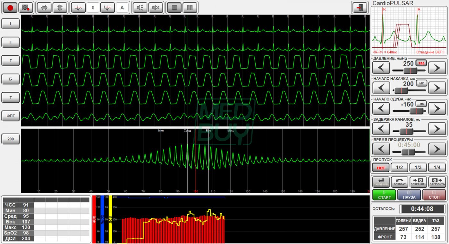Click the 200 scale button beside the pulse graph
This screenshot has width=449, height=244.
coord(11,139)
